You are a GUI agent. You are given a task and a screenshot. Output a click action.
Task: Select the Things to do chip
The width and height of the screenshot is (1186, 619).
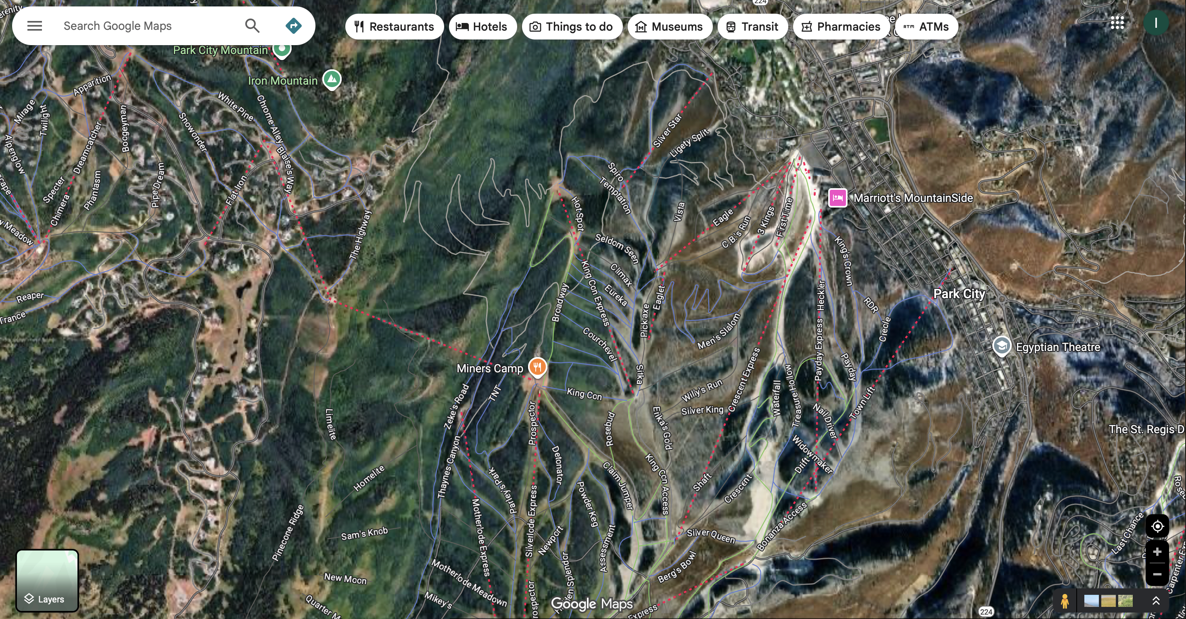pos(572,27)
